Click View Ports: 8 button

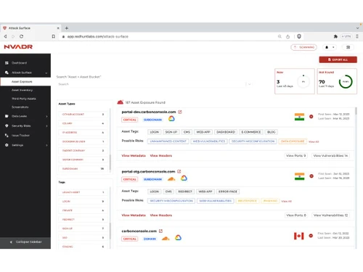click(296, 215)
